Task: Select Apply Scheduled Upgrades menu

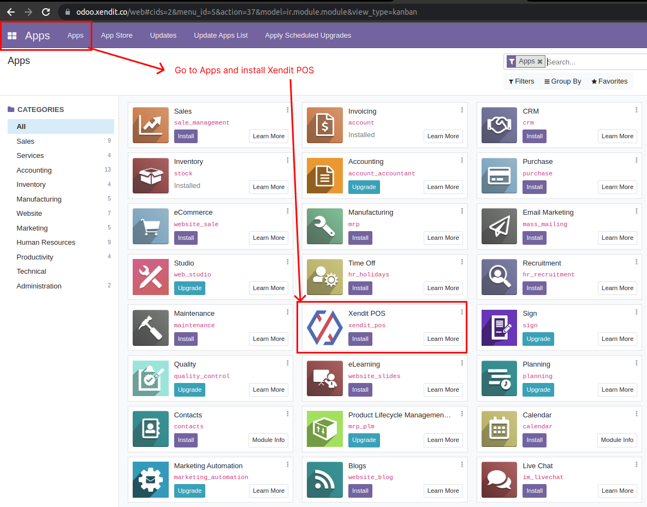Action: pyautogui.click(x=308, y=36)
